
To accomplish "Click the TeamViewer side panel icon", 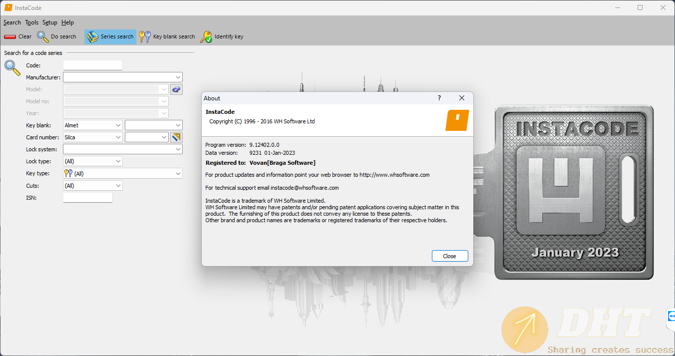I will (x=671, y=316).
